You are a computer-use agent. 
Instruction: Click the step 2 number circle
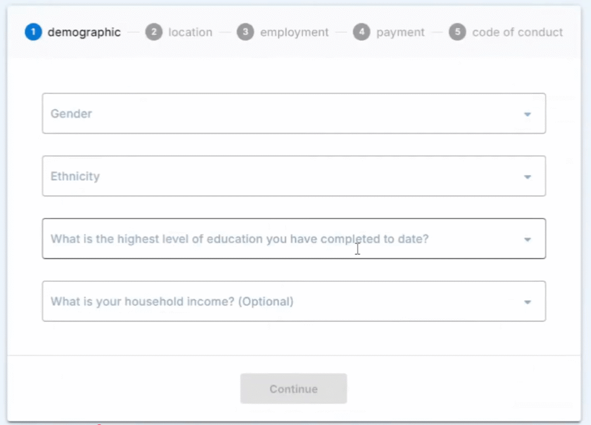(154, 32)
